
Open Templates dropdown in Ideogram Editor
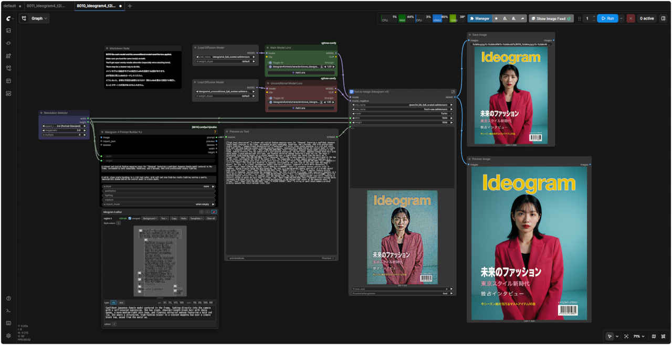[196, 218]
